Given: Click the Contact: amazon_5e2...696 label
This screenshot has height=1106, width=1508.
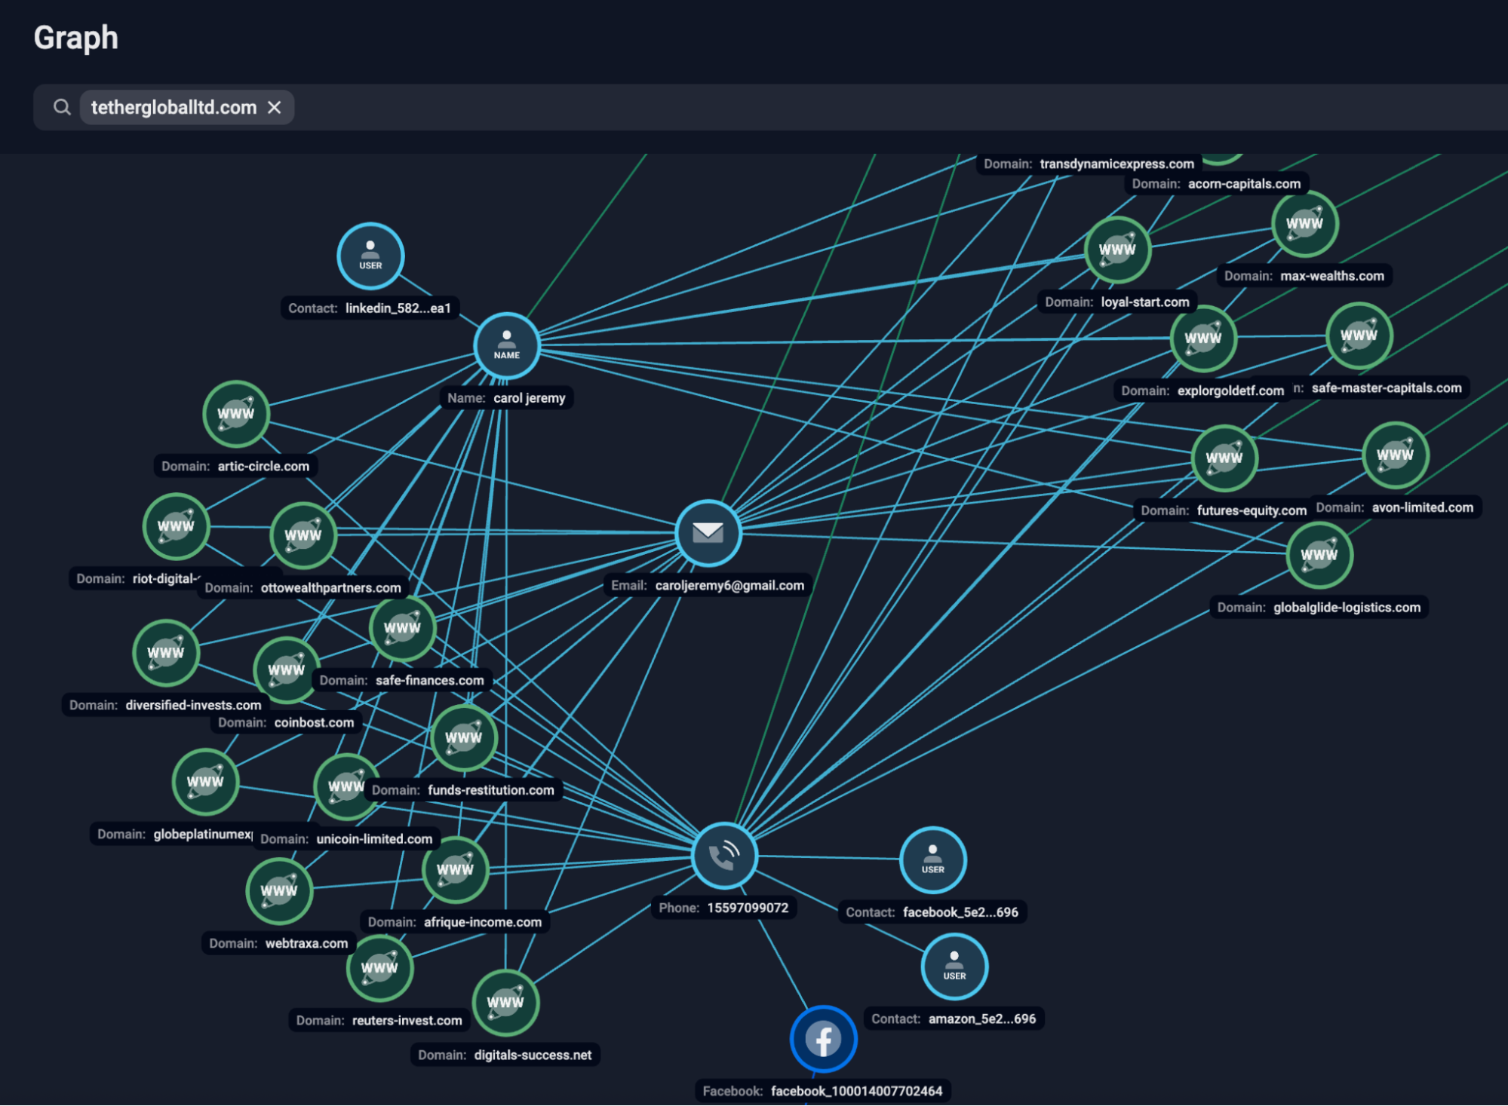Looking at the screenshot, I should (x=954, y=1019).
